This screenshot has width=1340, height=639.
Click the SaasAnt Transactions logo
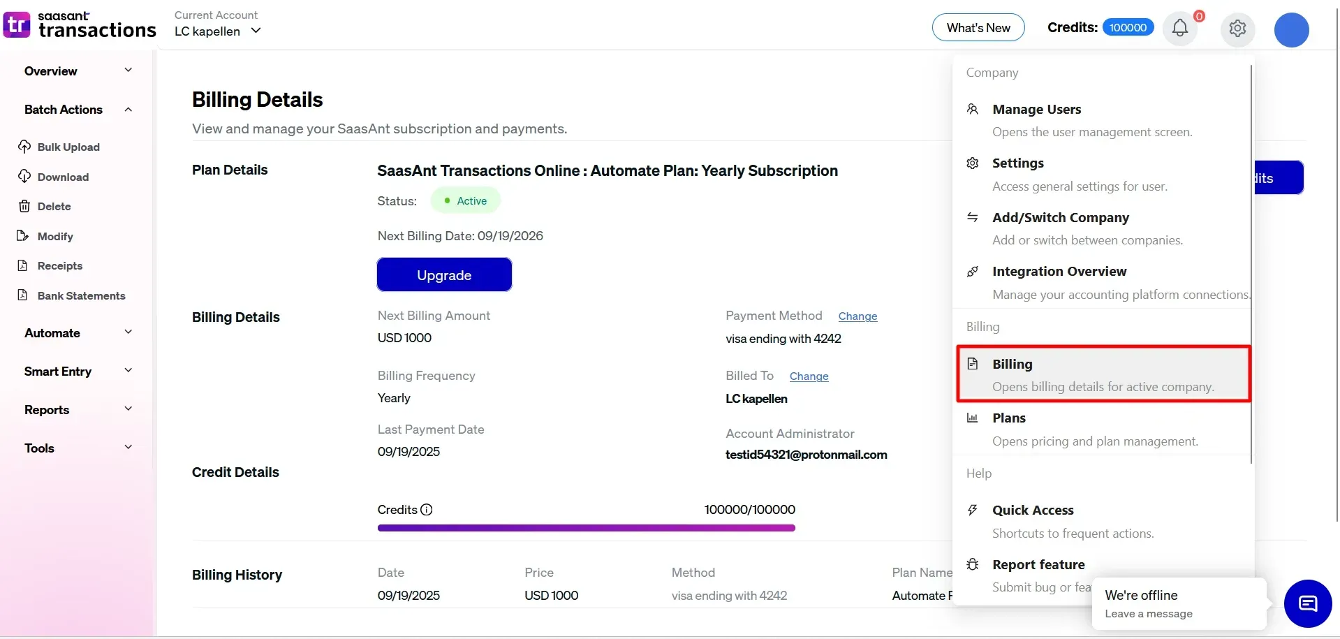click(x=80, y=25)
